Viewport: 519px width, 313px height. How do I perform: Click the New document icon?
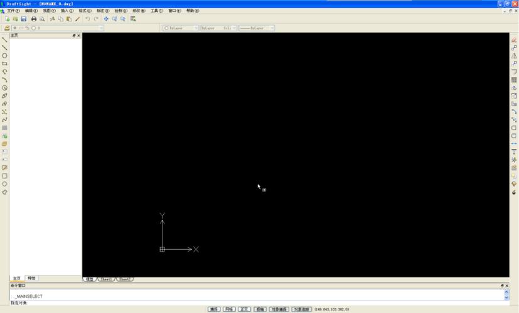[8, 19]
